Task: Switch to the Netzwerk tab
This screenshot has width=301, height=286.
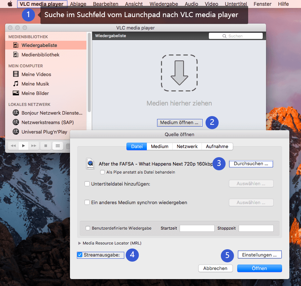Action: (x=187, y=146)
